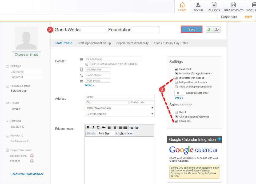Open the staff switcher dropdown icon

217,30
